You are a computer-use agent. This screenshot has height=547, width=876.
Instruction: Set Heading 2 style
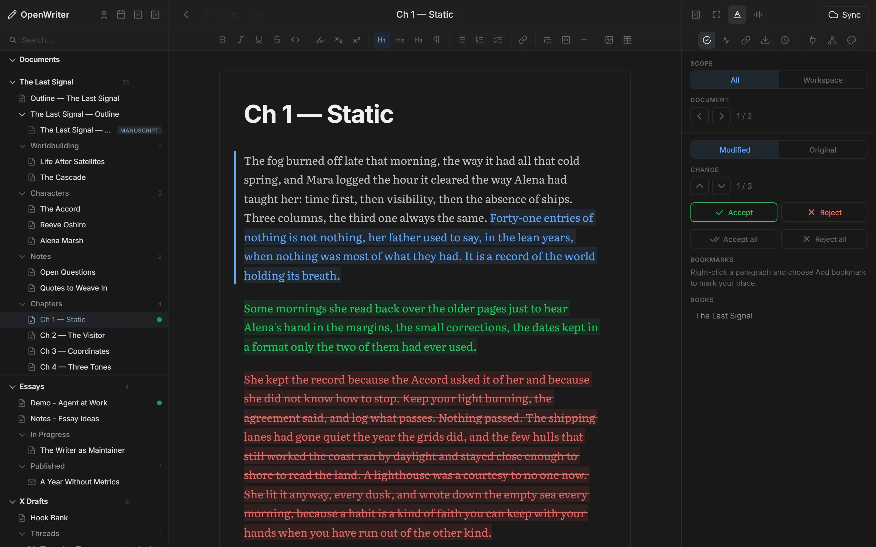(x=400, y=40)
